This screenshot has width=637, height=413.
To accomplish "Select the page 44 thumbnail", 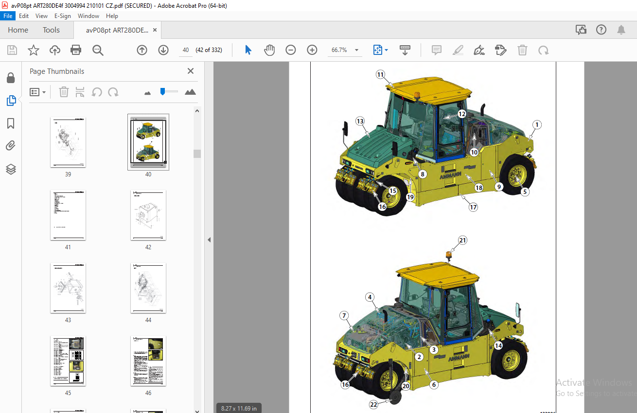I will tap(148, 288).
